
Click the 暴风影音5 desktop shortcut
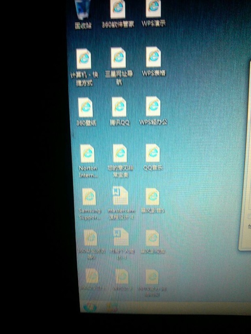click(x=153, y=197)
